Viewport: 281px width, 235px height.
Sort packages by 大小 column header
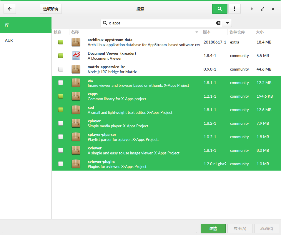tap(267, 32)
